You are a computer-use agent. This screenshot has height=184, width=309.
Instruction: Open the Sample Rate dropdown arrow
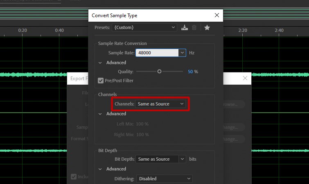[182, 53]
